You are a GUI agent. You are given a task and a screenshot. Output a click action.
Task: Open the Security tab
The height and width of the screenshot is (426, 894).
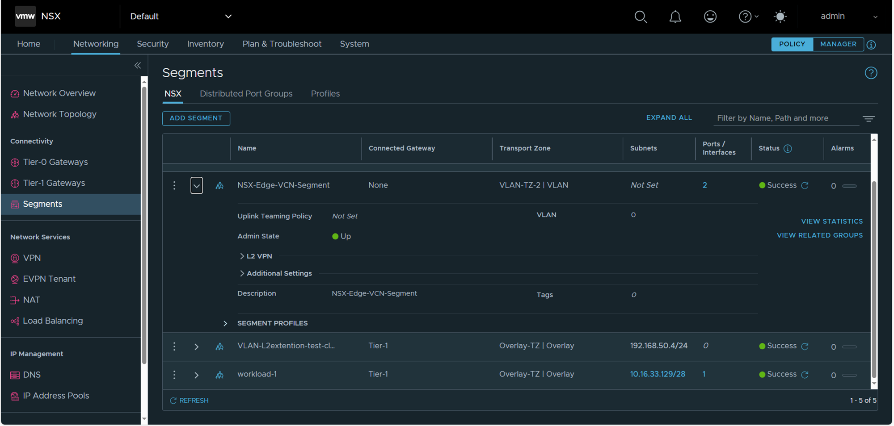[x=153, y=44]
